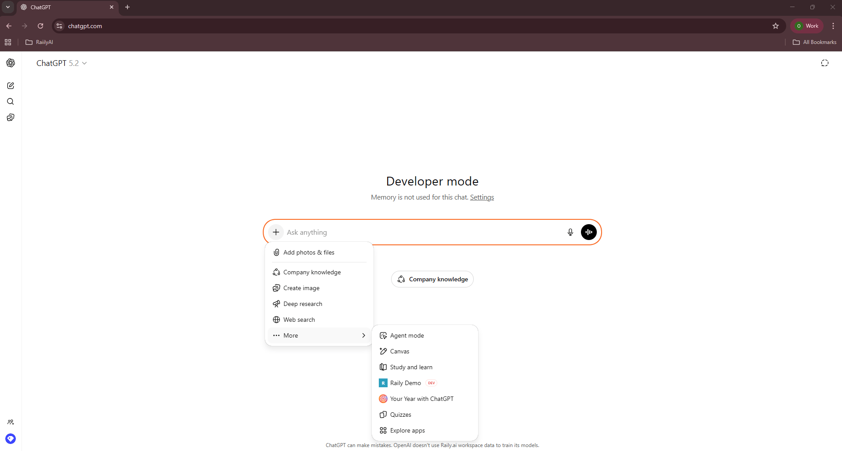The height and width of the screenshot is (451, 842).
Task: Open Explore apps
Action: click(x=425, y=430)
